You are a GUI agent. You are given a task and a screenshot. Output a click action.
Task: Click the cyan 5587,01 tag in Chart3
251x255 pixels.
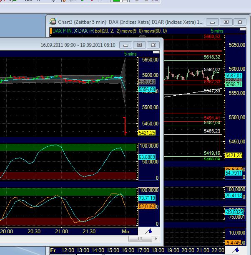(233, 76)
